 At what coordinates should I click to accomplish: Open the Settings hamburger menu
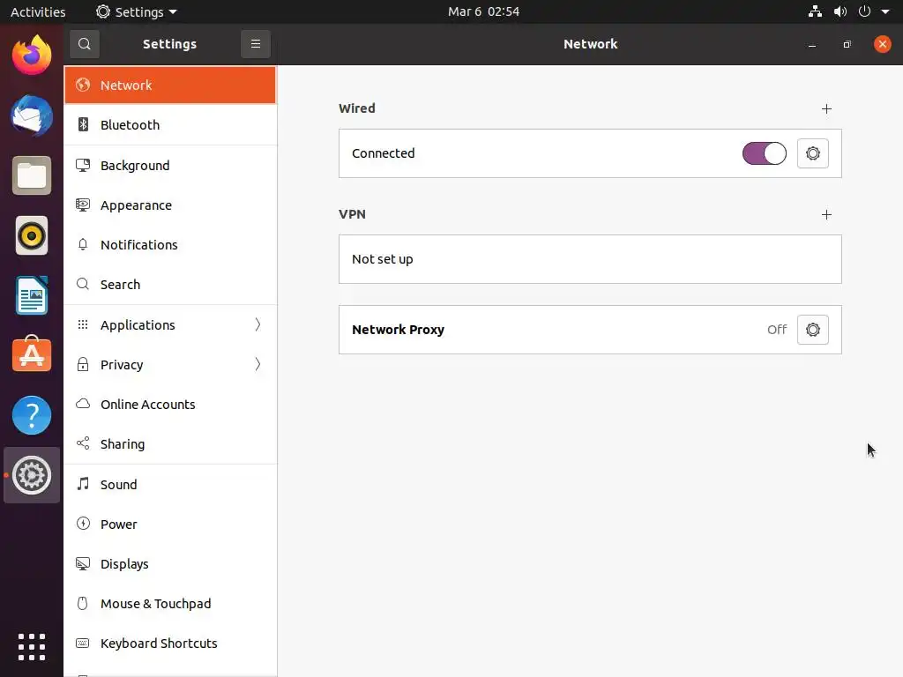click(x=256, y=44)
